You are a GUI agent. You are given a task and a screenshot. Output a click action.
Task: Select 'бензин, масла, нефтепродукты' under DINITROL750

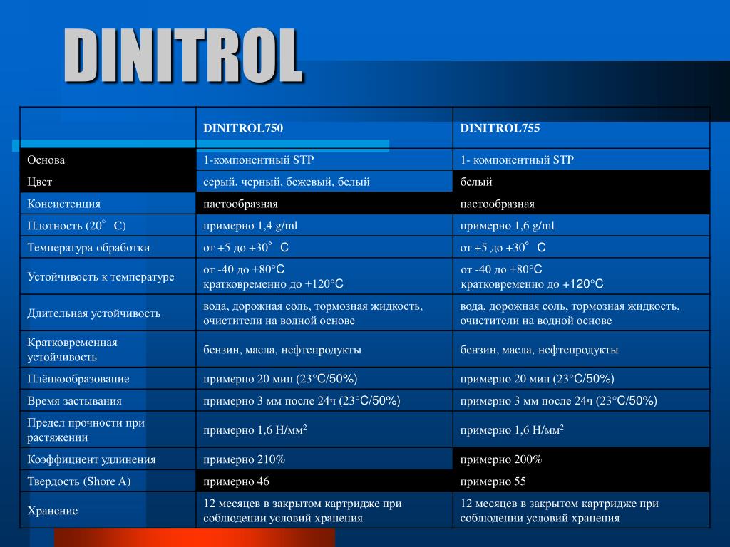tap(282, 350)
